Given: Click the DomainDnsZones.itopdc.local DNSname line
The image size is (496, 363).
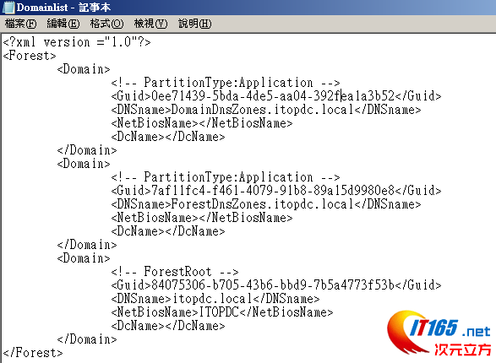Looking at the screenshot, I should click(x=266, y=110).
